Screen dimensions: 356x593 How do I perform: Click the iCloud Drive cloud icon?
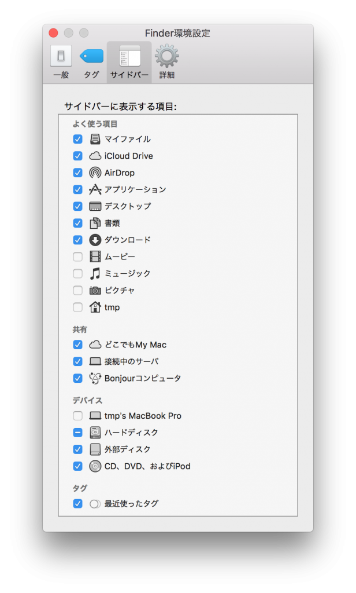[x=95, y=156]
